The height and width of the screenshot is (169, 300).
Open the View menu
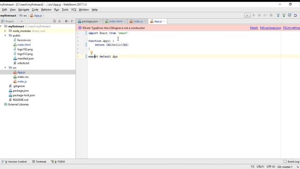coord(13,9)
